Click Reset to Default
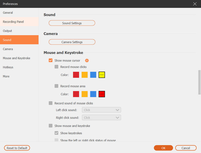The width and height of the screenshot is (201, 153). [x=17, y=148]
